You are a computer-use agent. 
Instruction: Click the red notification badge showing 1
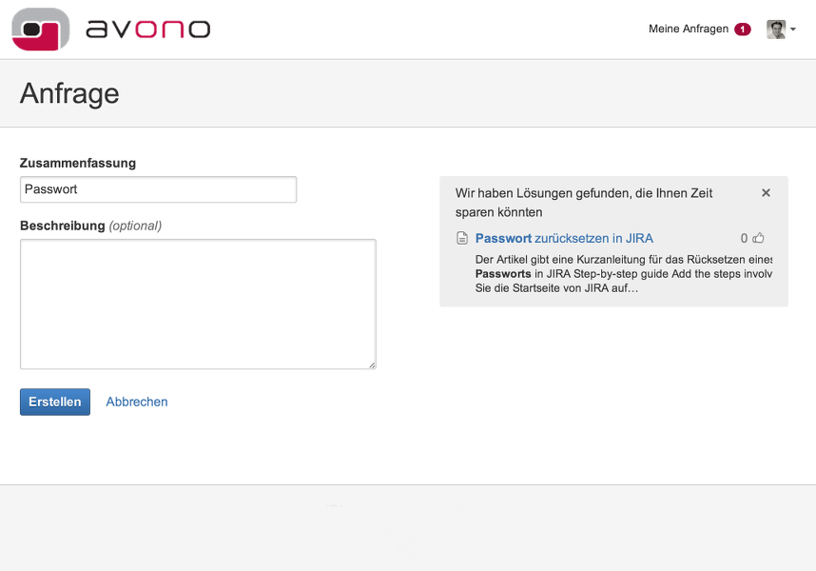742,30
